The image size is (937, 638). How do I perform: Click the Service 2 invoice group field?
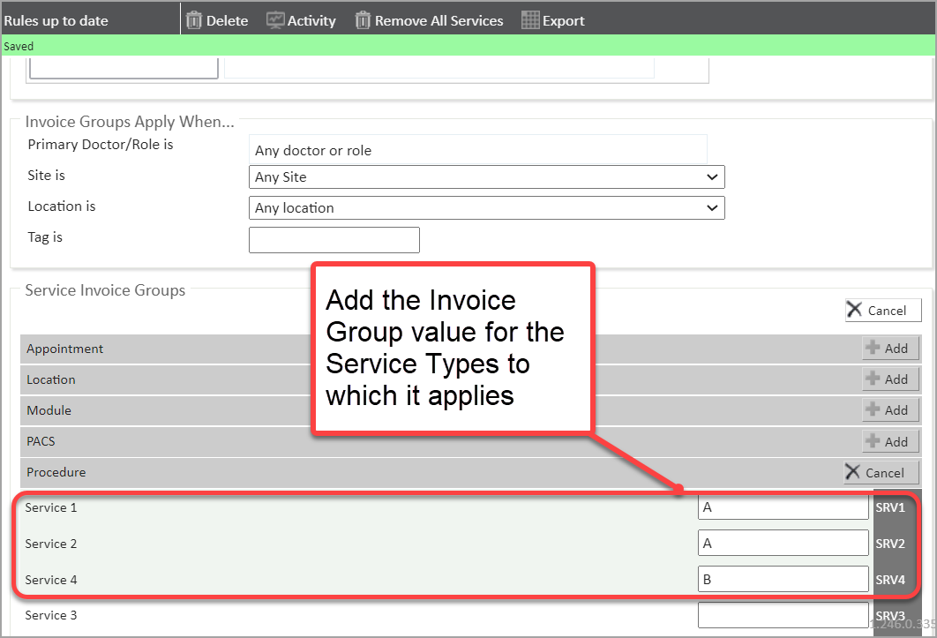coord(783,544)
